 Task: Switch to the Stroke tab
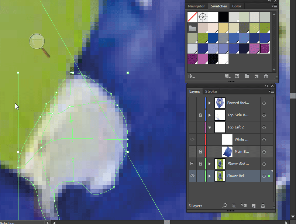point(211,92)
